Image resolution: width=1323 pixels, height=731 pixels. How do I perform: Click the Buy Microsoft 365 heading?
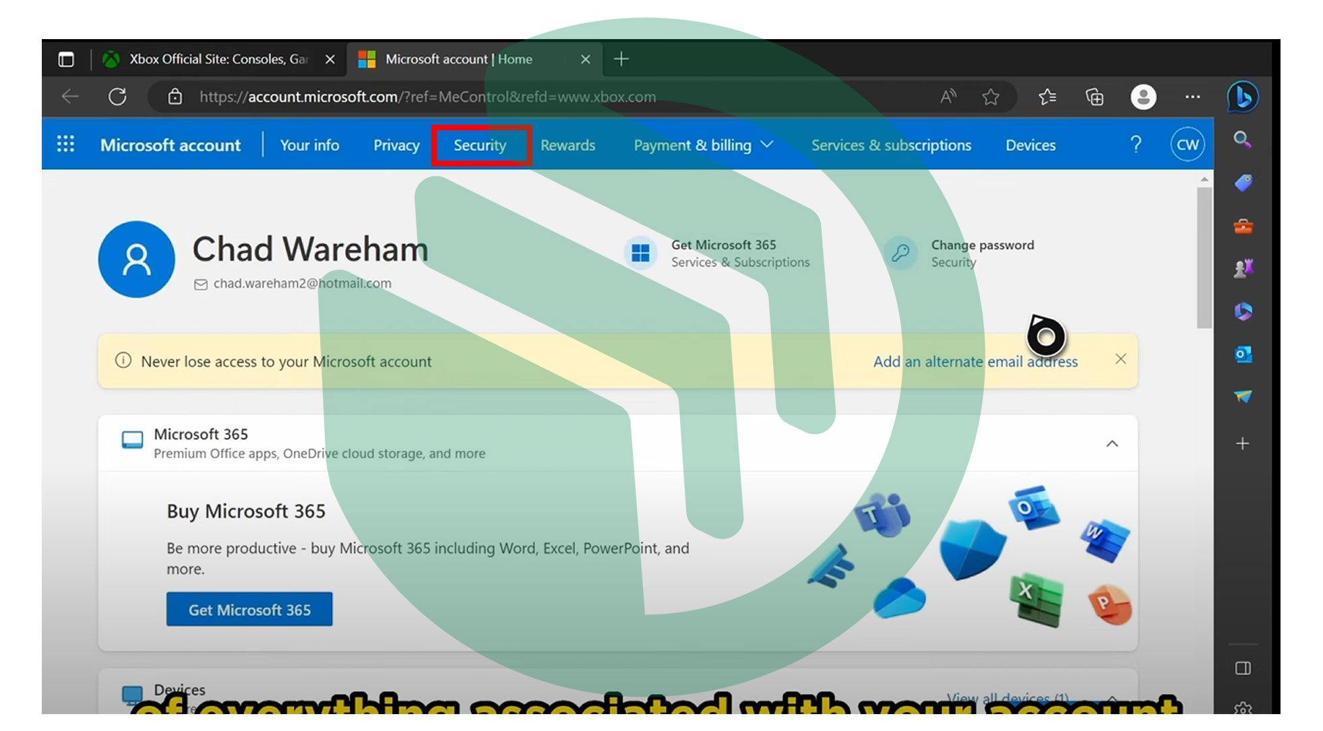pos(246,511)
